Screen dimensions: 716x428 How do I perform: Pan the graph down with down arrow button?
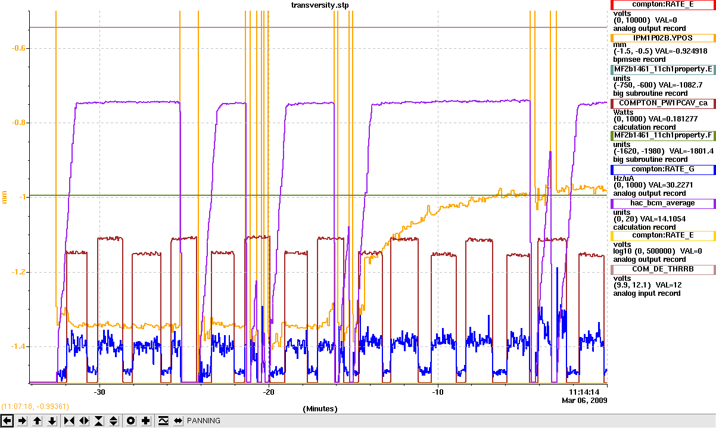[x=52, y=421]
